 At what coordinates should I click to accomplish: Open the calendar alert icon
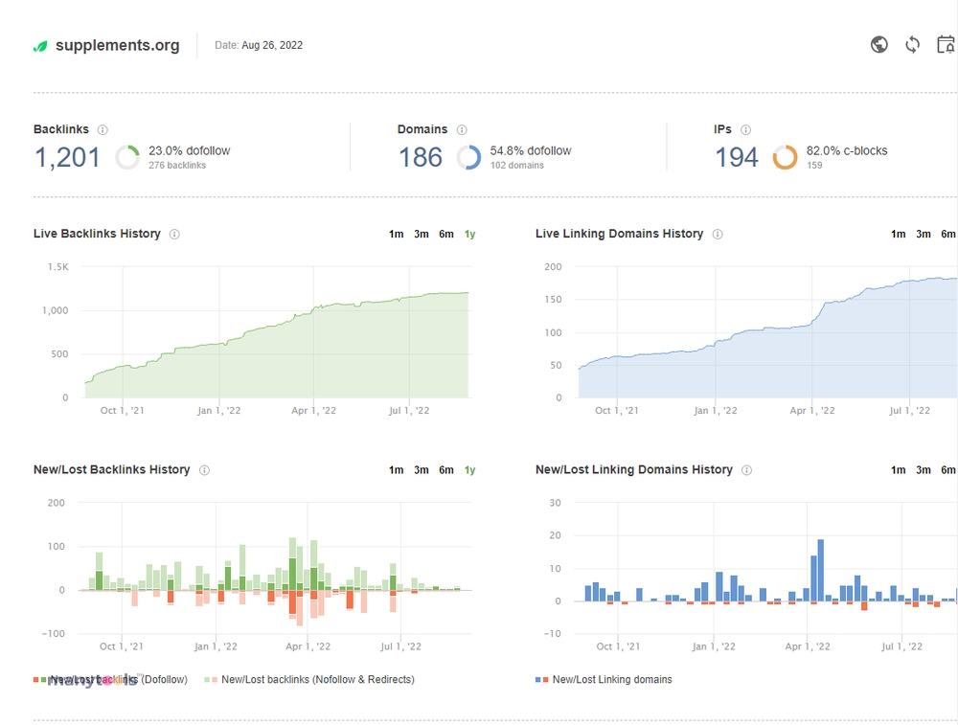pyautogui.click(x=947, y=45)
